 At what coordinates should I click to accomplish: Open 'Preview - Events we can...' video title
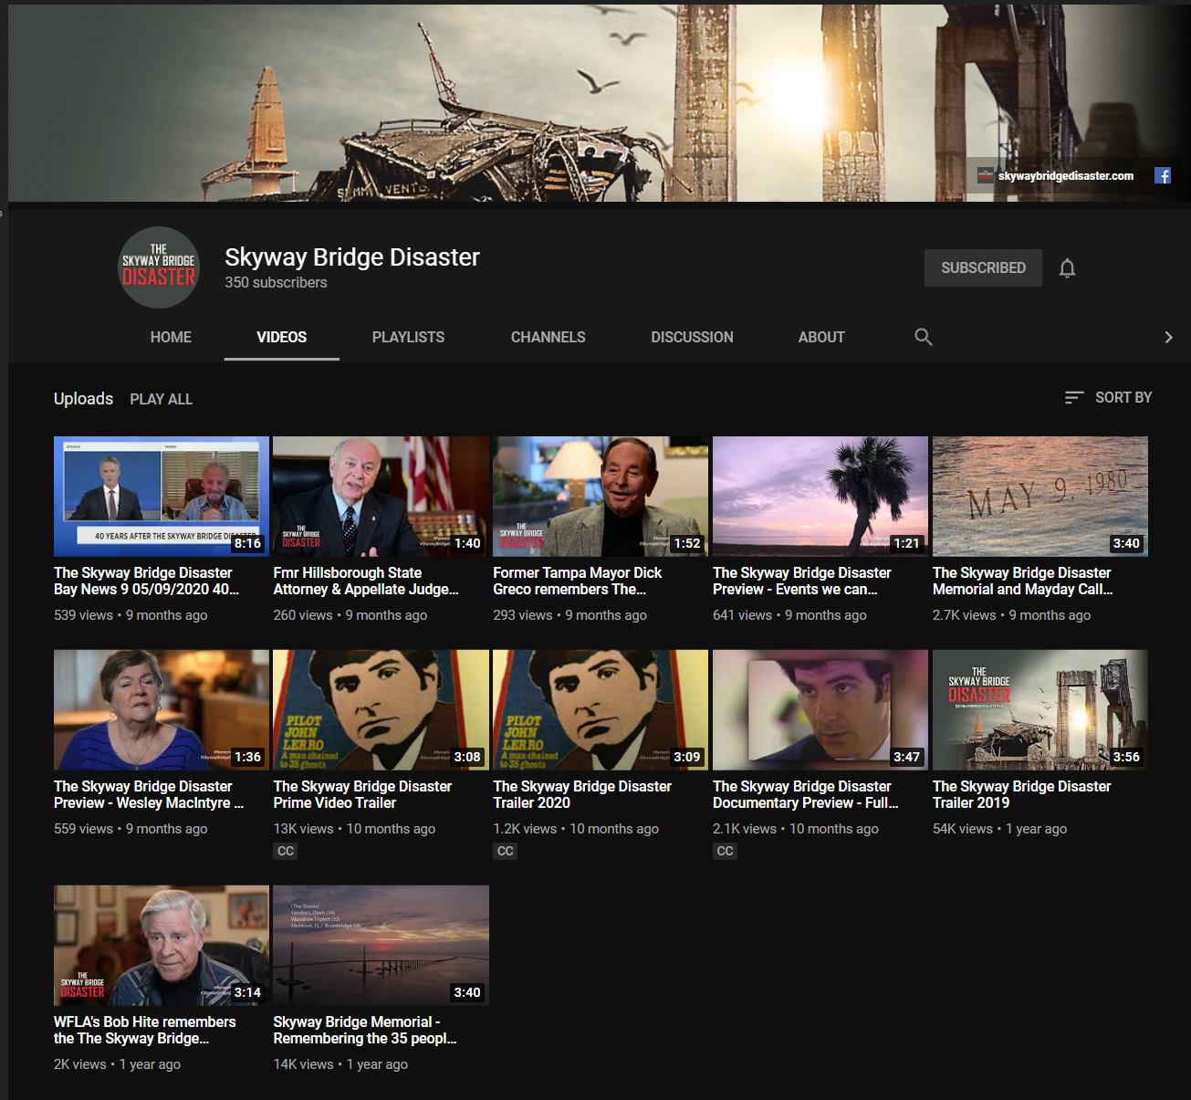tap(802, 581)
